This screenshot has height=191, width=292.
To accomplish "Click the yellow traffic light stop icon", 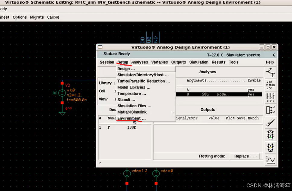I will [270, 147].
